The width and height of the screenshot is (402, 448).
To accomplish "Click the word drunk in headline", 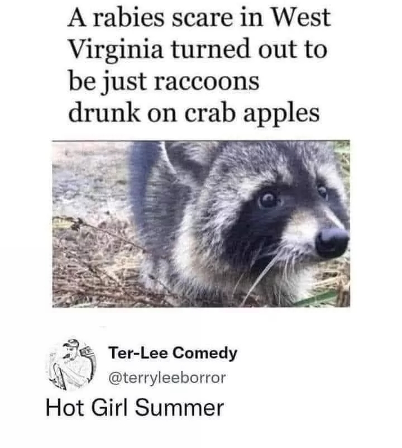I will click(104, 113).
